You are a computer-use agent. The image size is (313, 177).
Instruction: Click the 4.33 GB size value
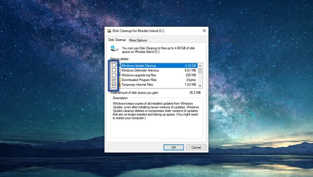point(190,66)
